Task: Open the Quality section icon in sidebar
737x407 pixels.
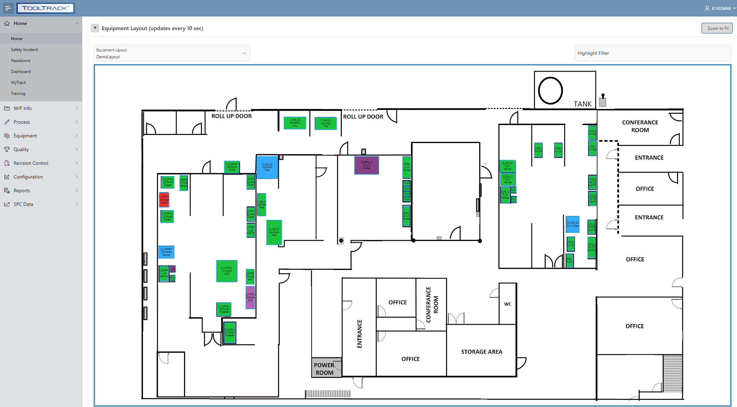Action: point(7,149)
